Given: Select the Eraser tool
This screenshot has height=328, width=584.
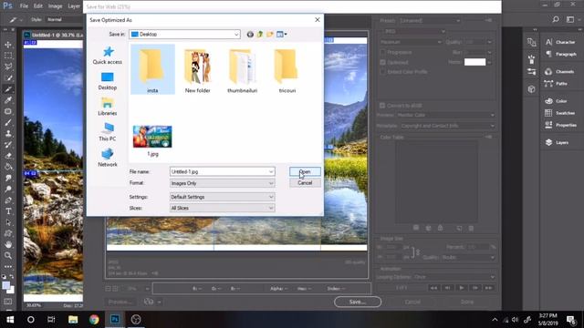Looking at the screenshot, I should pyautogui.click(x=8, y=156).
